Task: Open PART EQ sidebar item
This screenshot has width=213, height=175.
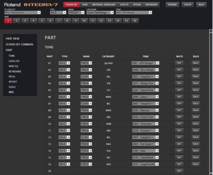Action: coord(13,66)
